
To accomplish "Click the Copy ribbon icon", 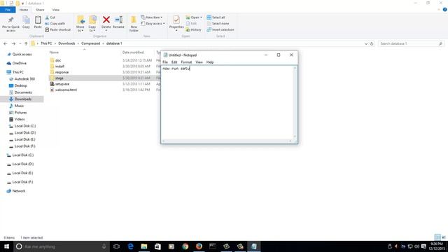I will 26,22.
